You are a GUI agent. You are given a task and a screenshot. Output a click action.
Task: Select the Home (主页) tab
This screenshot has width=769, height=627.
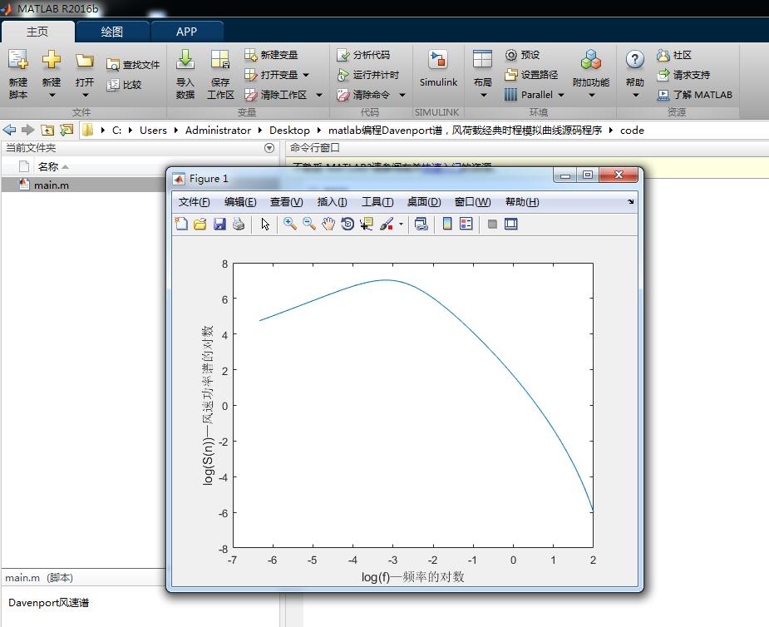37,32
